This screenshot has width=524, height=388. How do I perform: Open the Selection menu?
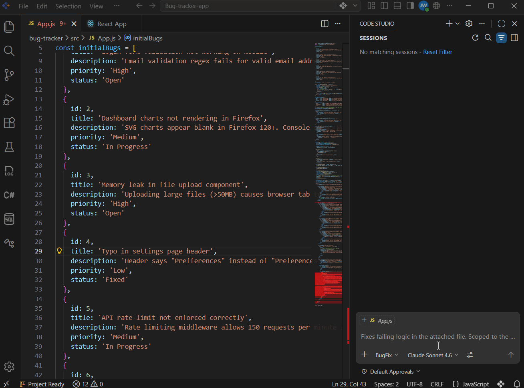point(68,6)
